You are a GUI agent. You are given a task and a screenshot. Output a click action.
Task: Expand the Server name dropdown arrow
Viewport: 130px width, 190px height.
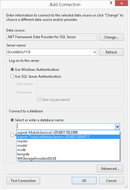(x=95, y=52)
